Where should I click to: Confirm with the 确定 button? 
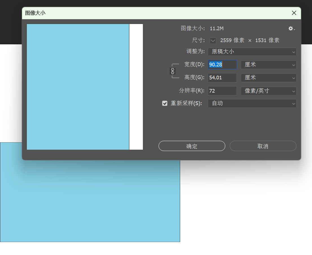pyautogui.click(x=192, y=146)
